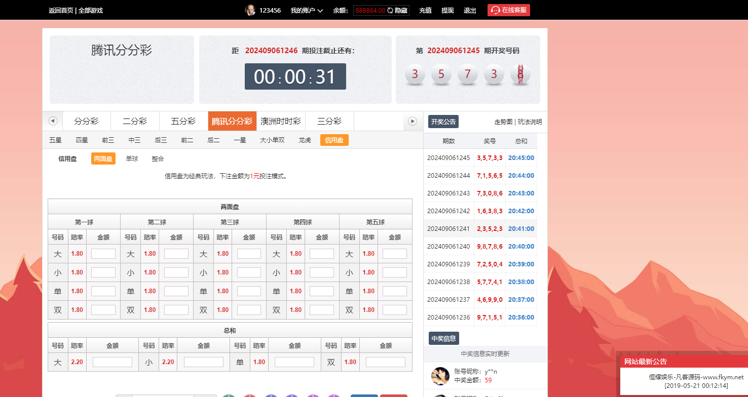This screenshot has width=748, height=397.
Task: Select the green betting chip icon
Action: [228, 395]
